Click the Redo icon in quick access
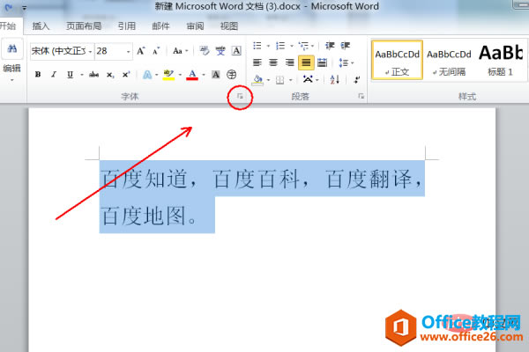 (8, 7)
